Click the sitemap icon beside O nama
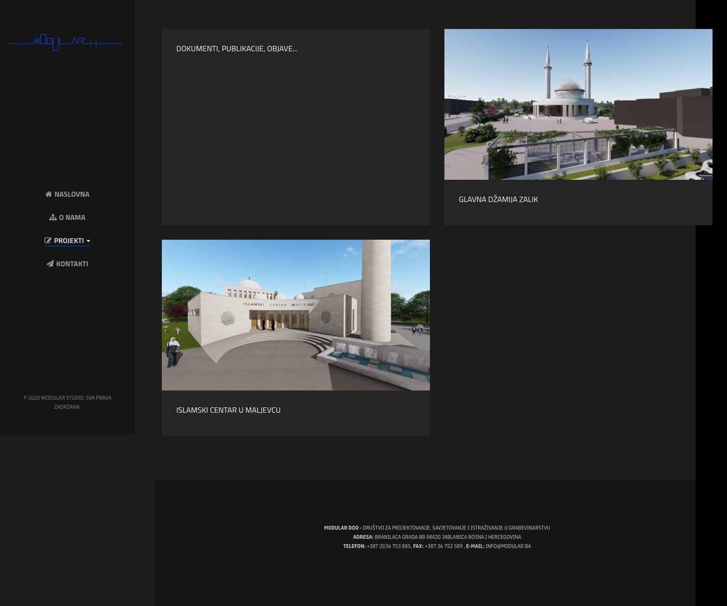The image size is (727, 606). 53,217
